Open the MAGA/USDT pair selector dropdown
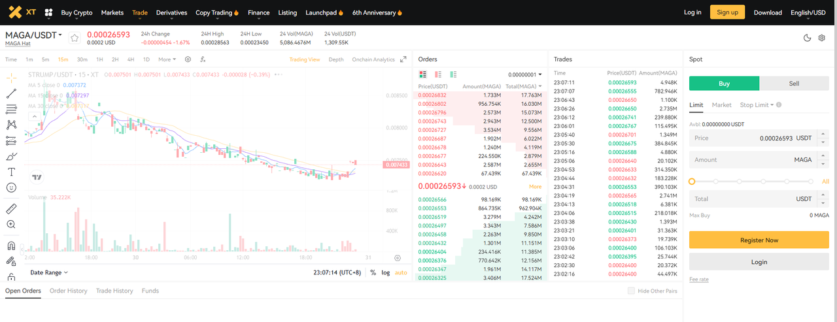 [34, 35]
